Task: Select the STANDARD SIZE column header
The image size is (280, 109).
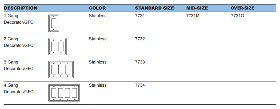Action: pos(154,8)
